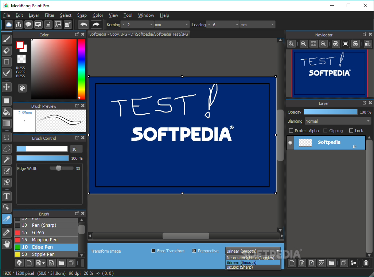Open Kerning unit mm dropdown

point(171,25)
